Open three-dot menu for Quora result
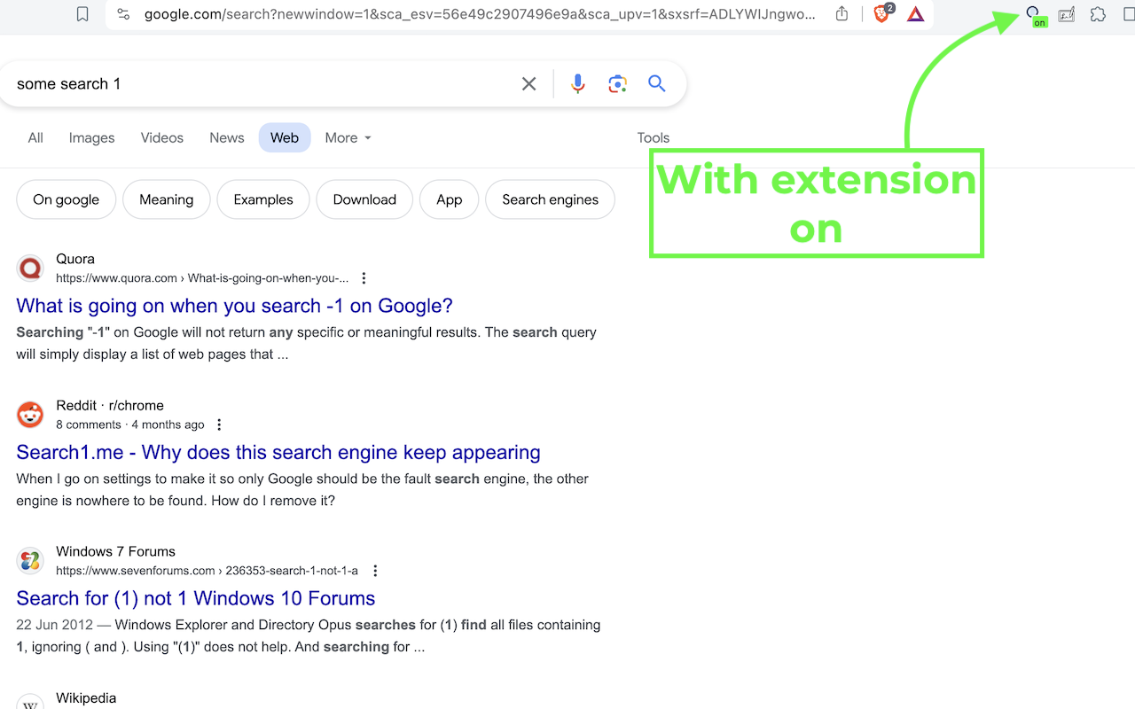The width and height of the screenshot is (1135, 709). point(364,278)
